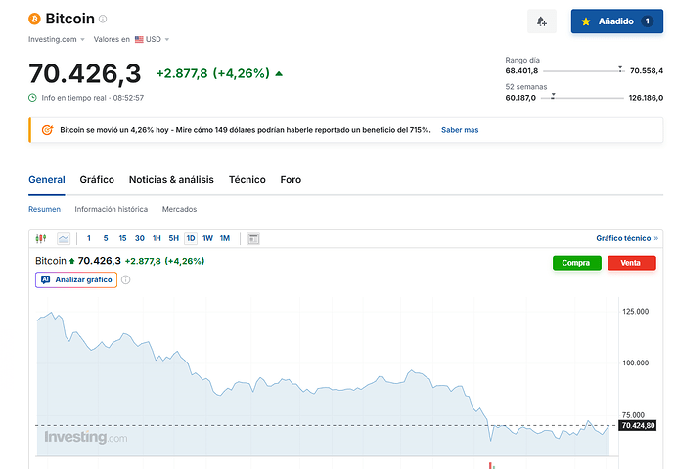Click the 52 semanas range slider
Viewport: 675px width, 469px height.
tap(582, 98)
